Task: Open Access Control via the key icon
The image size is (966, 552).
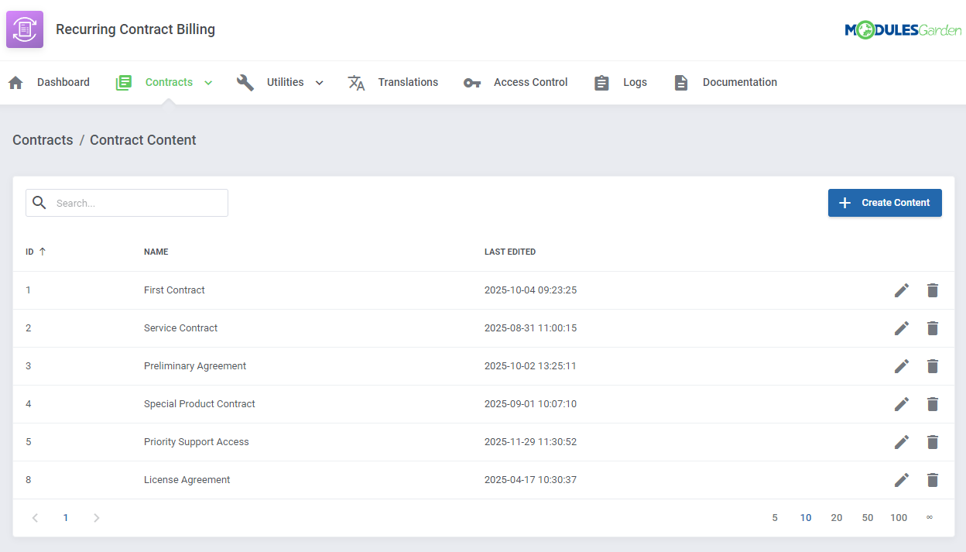Action: (x=471, y=82)
